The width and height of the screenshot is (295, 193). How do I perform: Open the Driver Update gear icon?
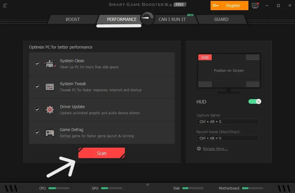pyautogui.click(x=50, y=109)
